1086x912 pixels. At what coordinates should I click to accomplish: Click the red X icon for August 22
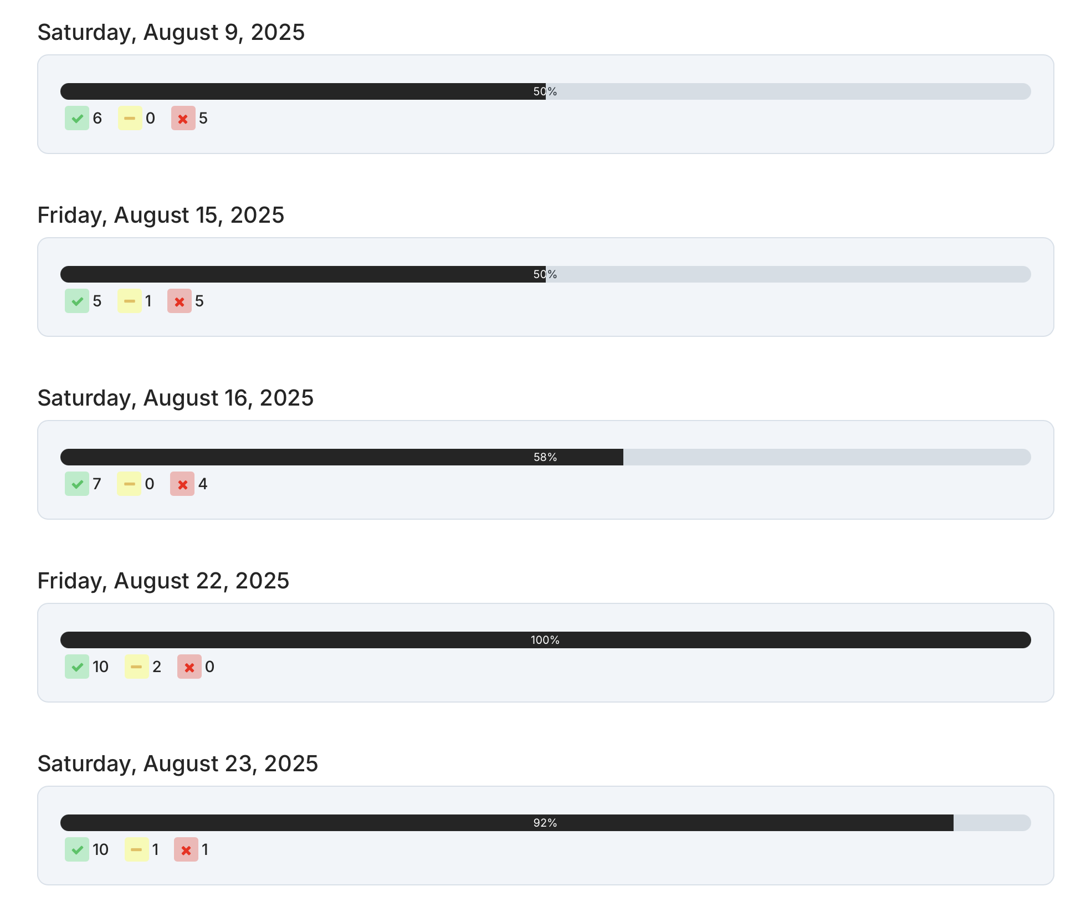(x=190, y=667)
